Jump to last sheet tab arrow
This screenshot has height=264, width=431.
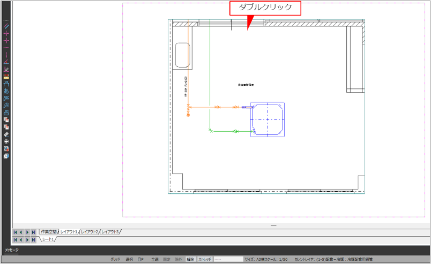[x=34, y=239]
